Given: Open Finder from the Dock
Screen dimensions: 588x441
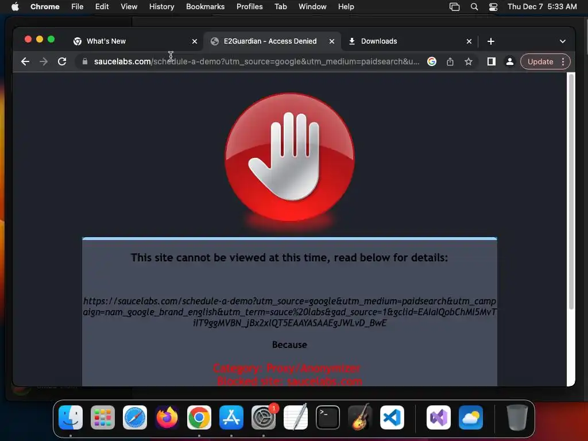Looking at the screenshot, I should 71,417.
